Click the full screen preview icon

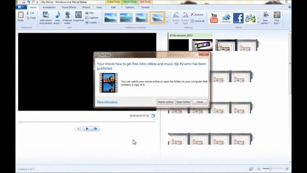point(153,116)
